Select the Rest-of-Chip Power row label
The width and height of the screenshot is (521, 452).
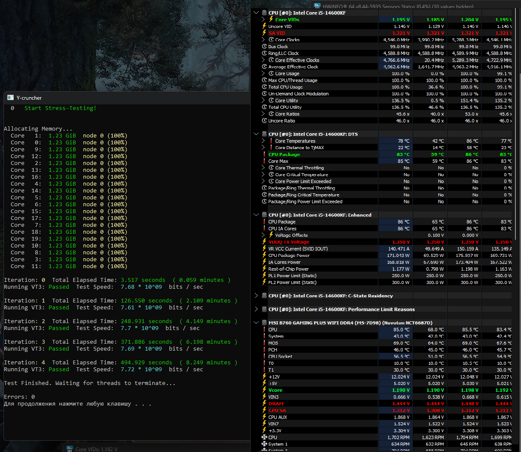[x=288, y=269]
